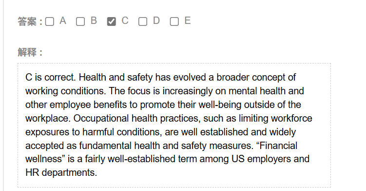This screenshot has height=191, width=366.
Task: Click the letter B answer label
Action: tap(94, 21)
